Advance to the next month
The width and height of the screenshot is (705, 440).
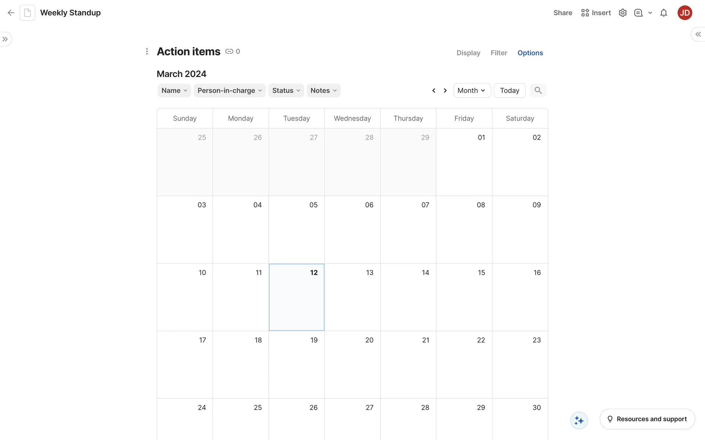(x=445, y=91)
